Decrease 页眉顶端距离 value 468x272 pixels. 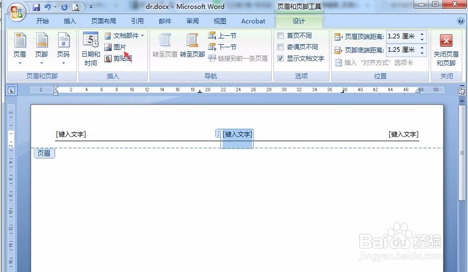coord(422,39)
